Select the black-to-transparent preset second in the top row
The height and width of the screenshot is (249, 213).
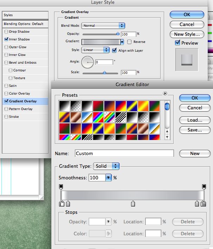76,106
